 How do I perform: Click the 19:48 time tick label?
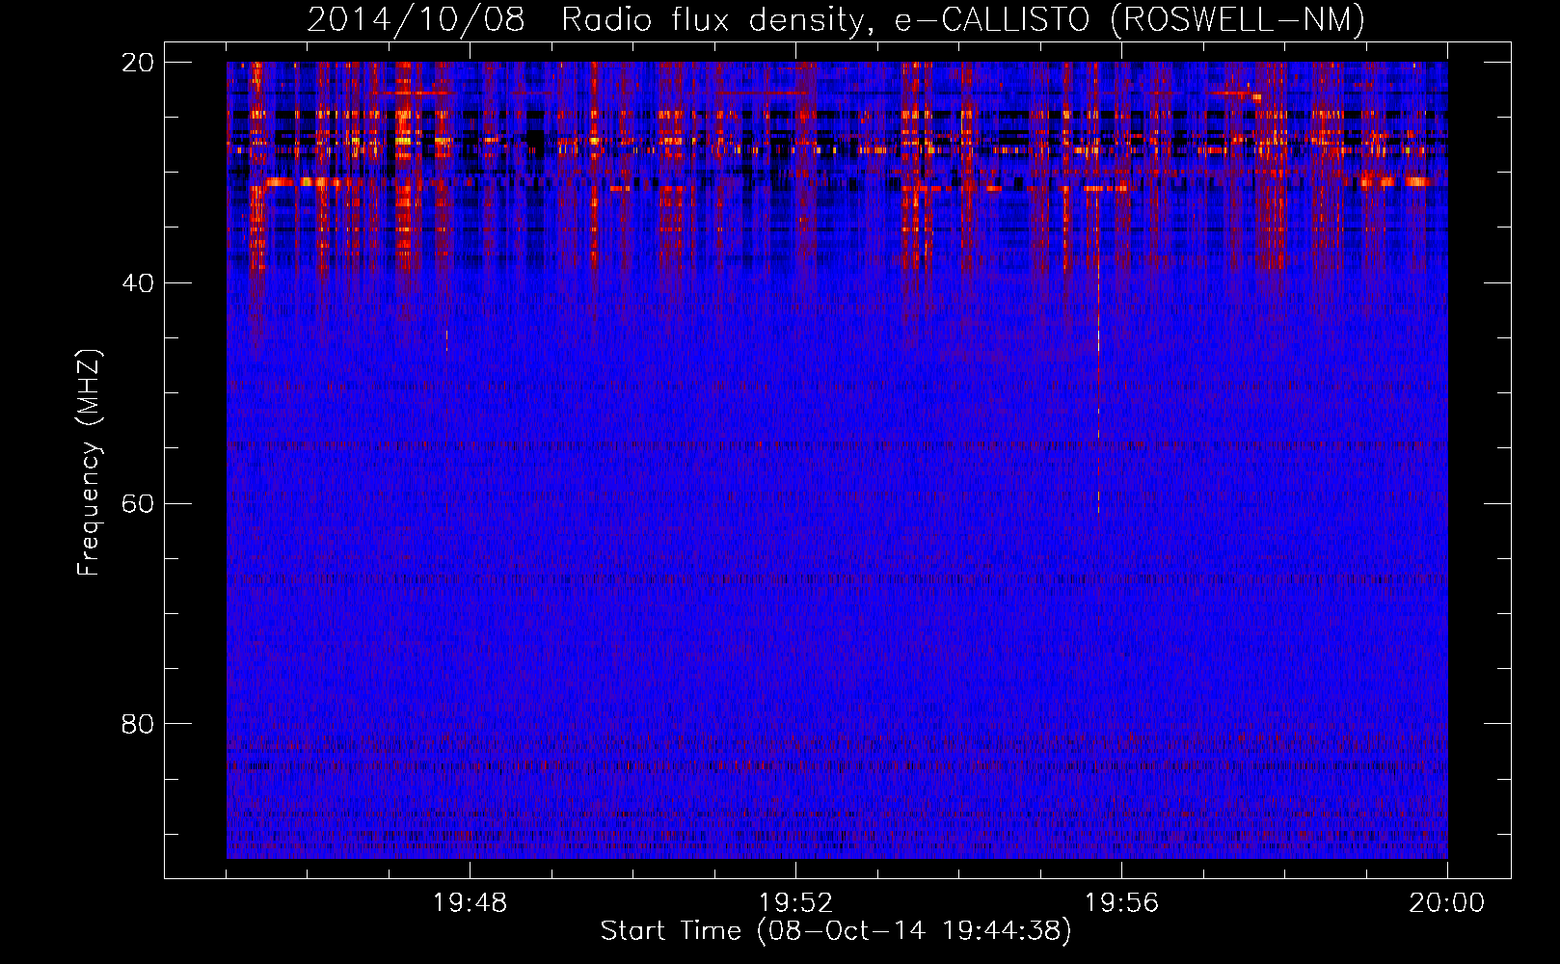470,903
